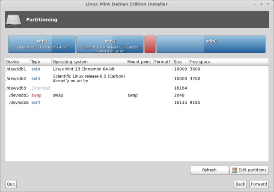Select the /dev/sdb2 row
The image size is (274, 192).
pyautogui.click(x=137, y=78)
